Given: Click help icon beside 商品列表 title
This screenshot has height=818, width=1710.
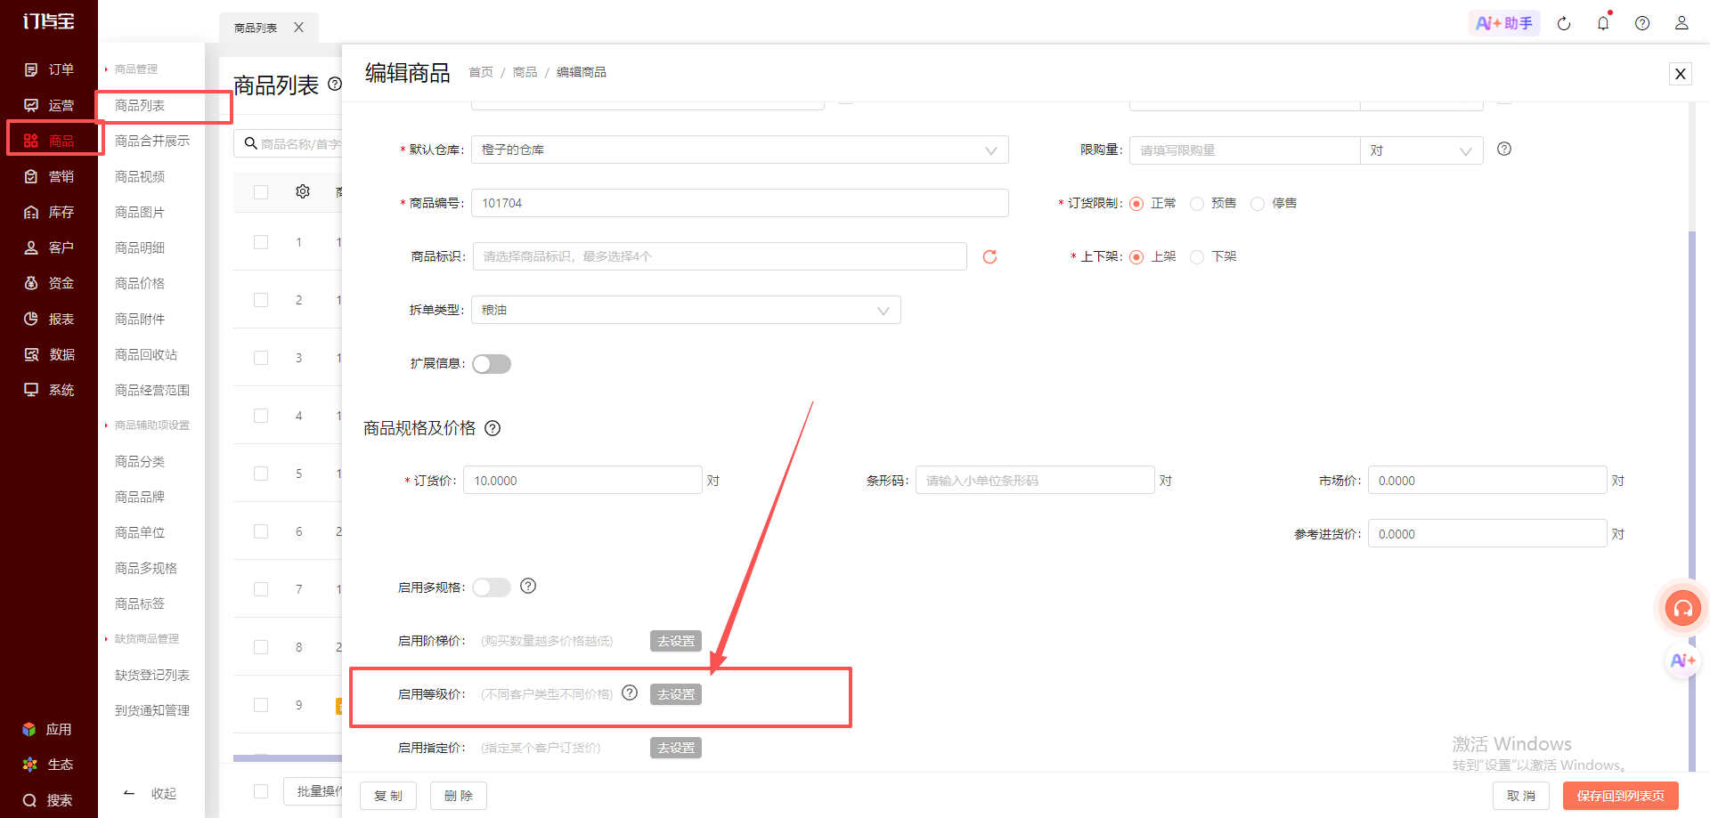Looking at the screenshot, I should tap(335, 84).
